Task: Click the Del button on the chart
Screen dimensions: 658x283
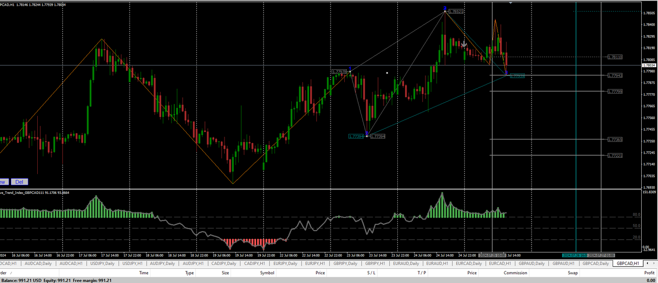Action: (x=19, y=182)
